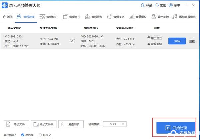Screen dimensions: 200x140
Task: Click the 菜单 text label
Action: (177, 5)
